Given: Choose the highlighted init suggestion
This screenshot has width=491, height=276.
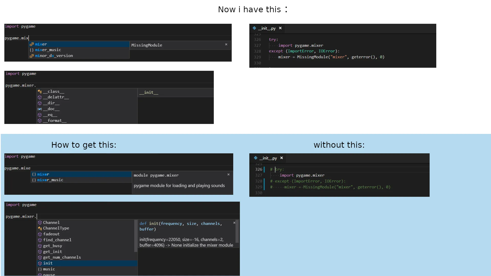Looking at the screenshot, I should click(48, 263).
